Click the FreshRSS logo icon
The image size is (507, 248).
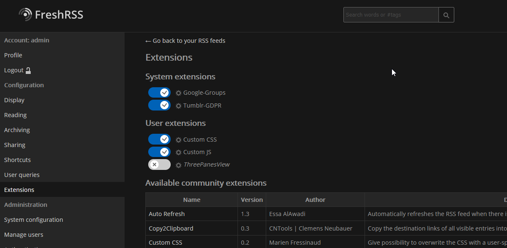(25, 15)
